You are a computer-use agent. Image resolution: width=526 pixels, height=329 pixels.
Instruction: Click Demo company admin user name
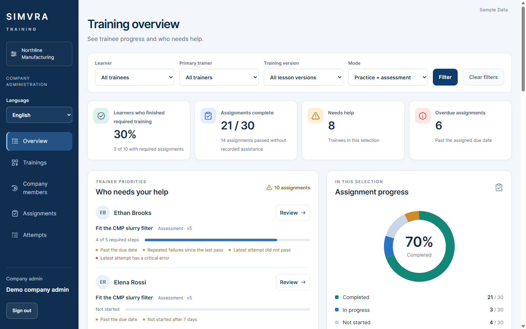tap(38, 290)
